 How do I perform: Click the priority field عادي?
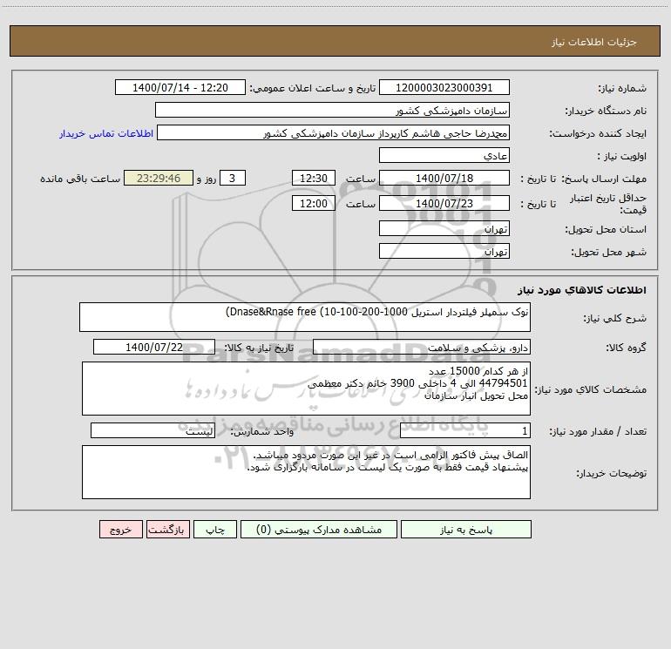(x=444, y=155)
